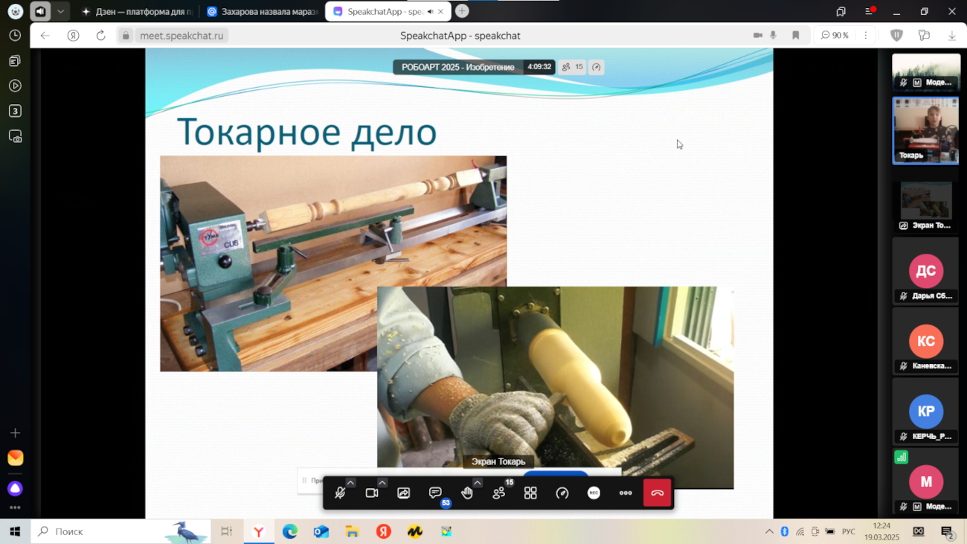Expand camera options arrow

[382, 483]
